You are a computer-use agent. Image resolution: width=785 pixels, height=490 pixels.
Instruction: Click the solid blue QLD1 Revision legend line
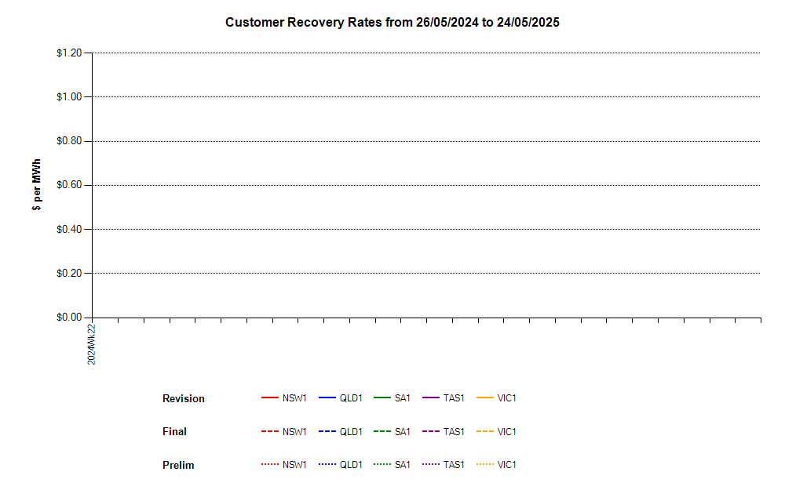pos(327,398)
